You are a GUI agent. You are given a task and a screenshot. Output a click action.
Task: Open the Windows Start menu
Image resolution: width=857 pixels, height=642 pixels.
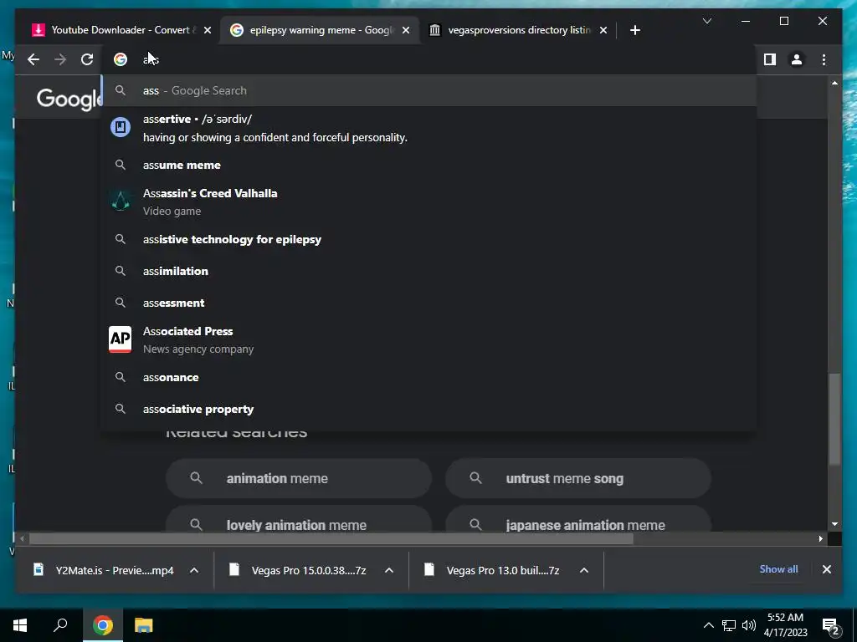[20, 625]
